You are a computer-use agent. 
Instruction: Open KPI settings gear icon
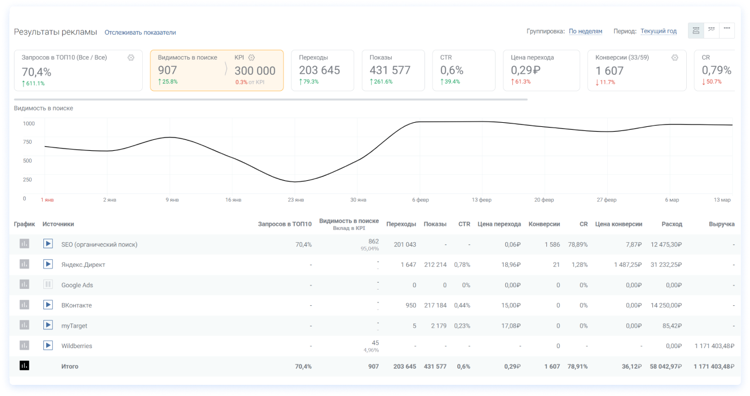click(x=252, y=57)
